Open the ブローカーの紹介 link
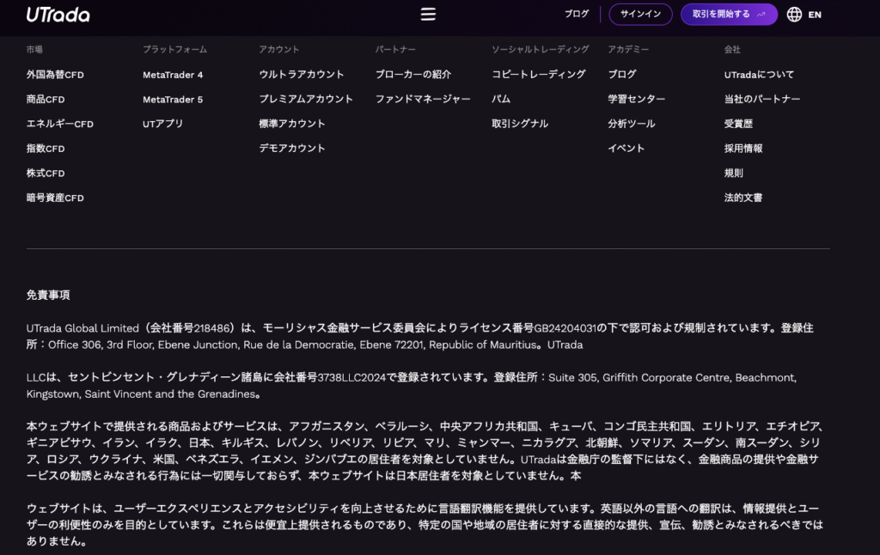 click(413, 74)
